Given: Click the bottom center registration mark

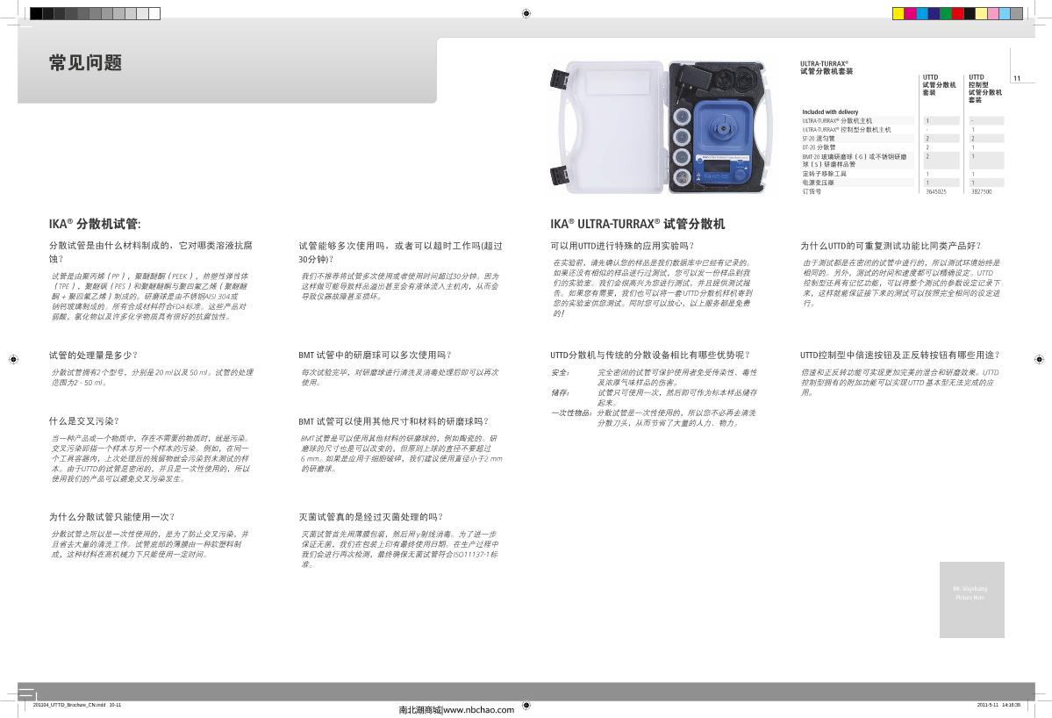Looking at the screenshot, I should (526, 704).
